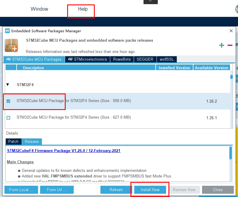The height and width of the screenshot is (197, 238).
Task: Click the Description column header
Action: (x=86, y=68)
